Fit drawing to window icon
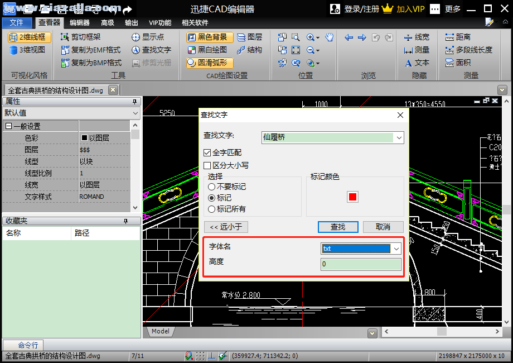This screenshot has height=363, width=513. coord(296,50)
